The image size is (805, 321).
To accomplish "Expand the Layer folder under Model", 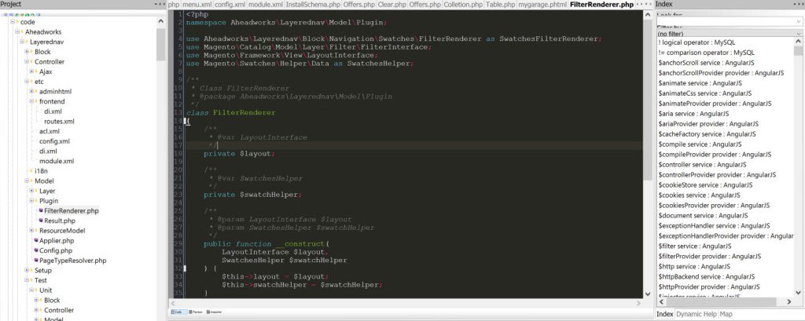I will point(31,191).
